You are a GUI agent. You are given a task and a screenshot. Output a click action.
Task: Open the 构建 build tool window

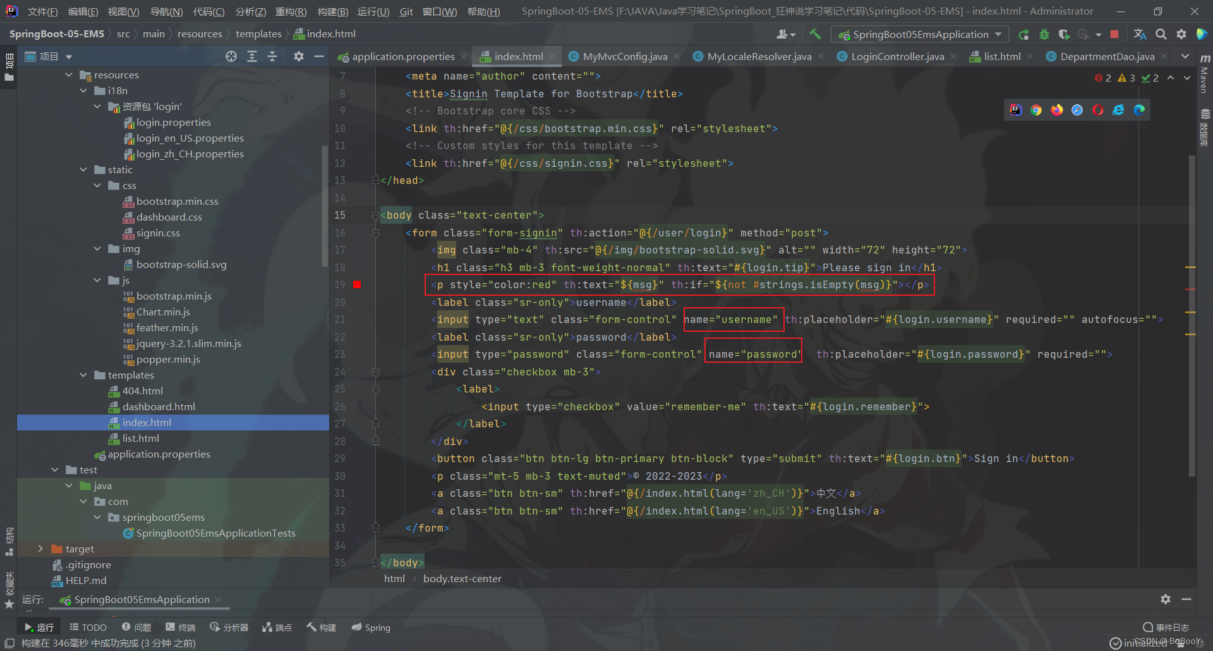[x=321, y=627]
